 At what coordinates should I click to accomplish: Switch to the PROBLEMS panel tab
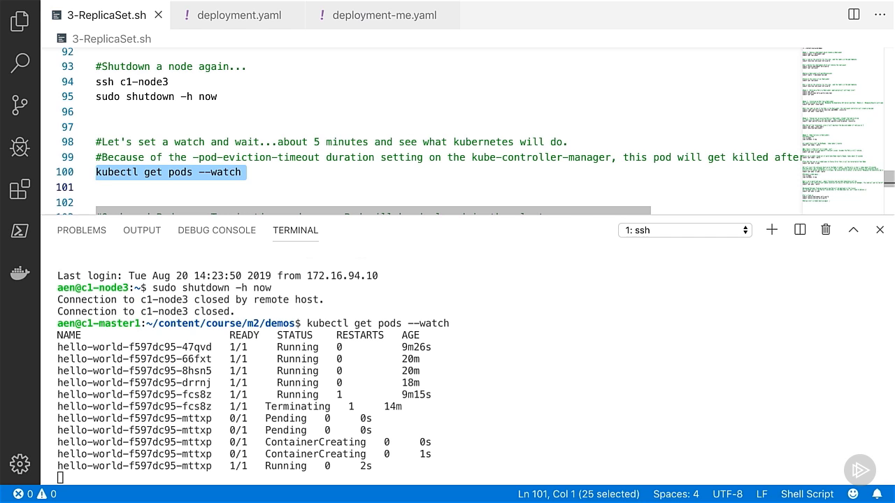point(82,230)
